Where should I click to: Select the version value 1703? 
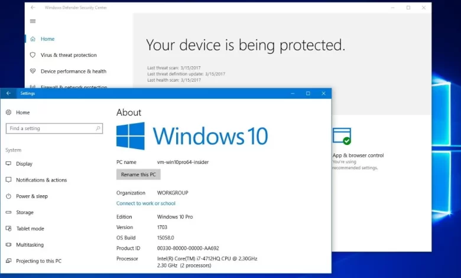(x=162, y=227)
